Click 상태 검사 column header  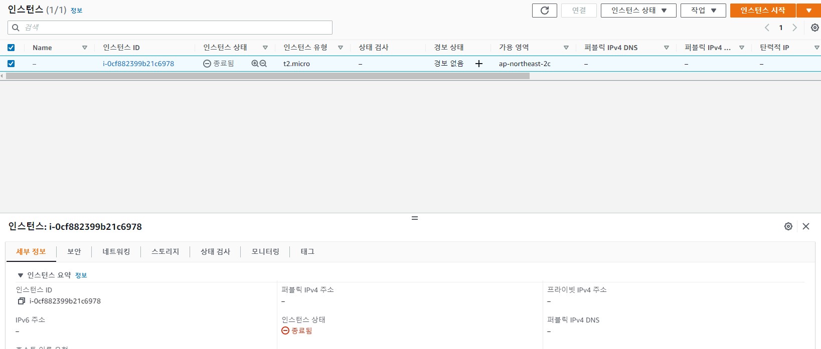374,48
